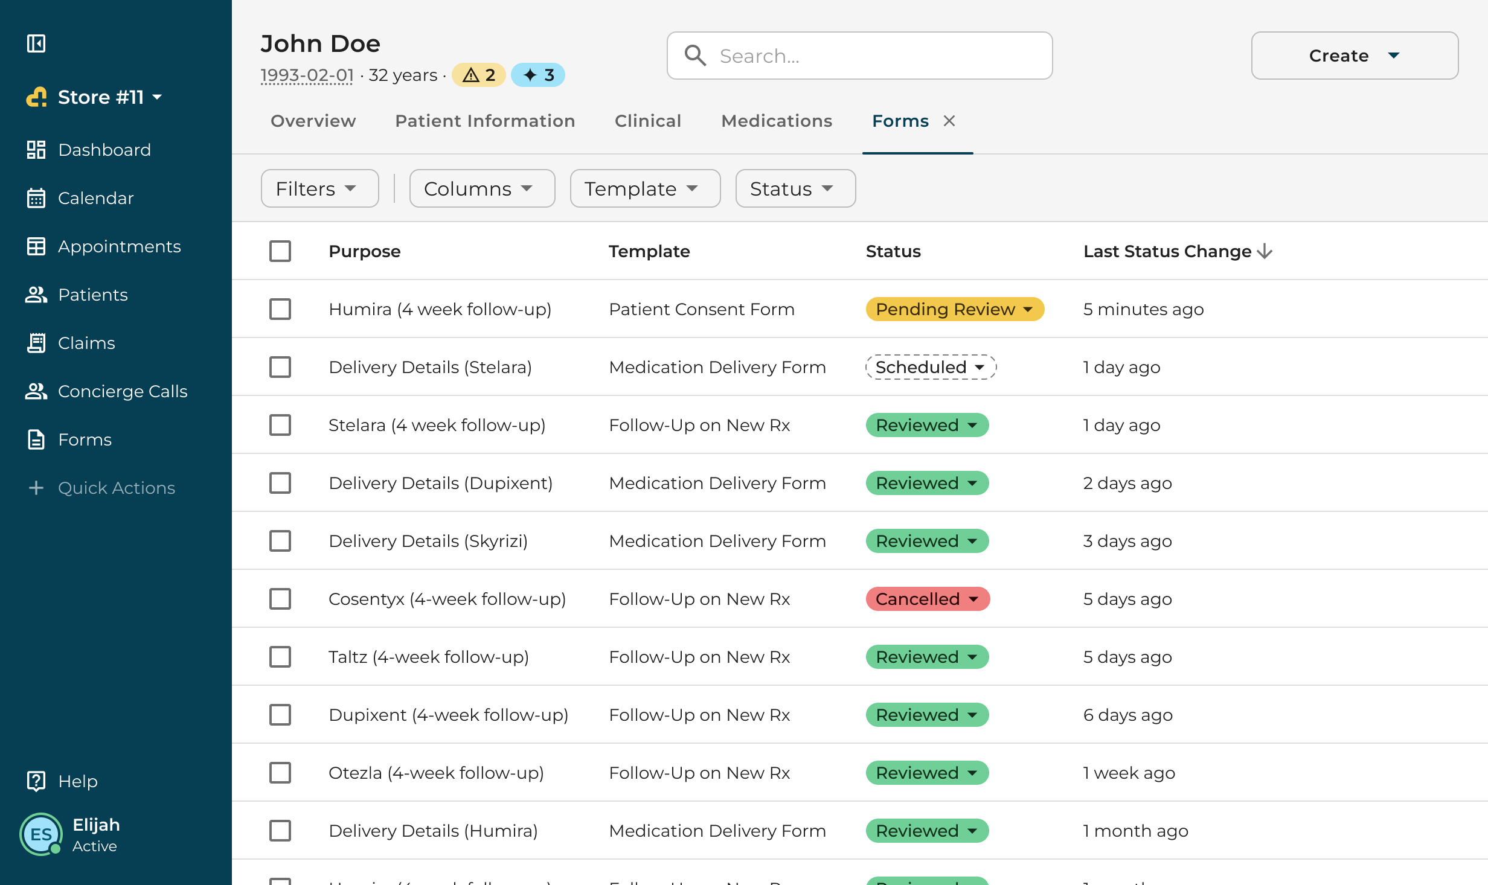Toggle the select-all header checkbox
1488x885 pixels.
pos(280,251)
